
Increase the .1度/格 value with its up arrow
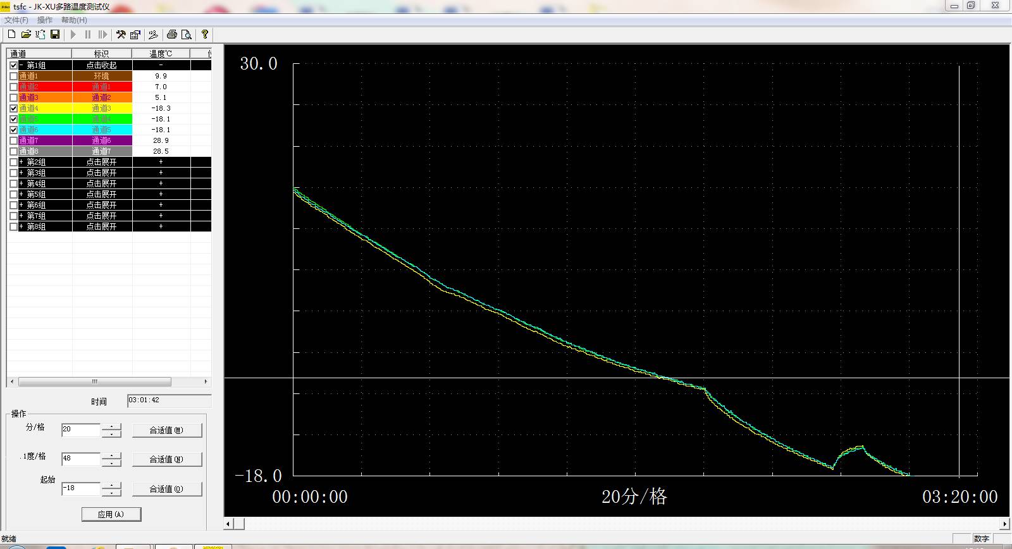click(x=111, y=456)
